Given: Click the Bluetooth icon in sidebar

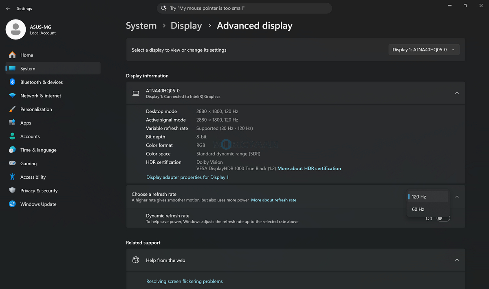Looking at the screenshot, I should 12,82.
